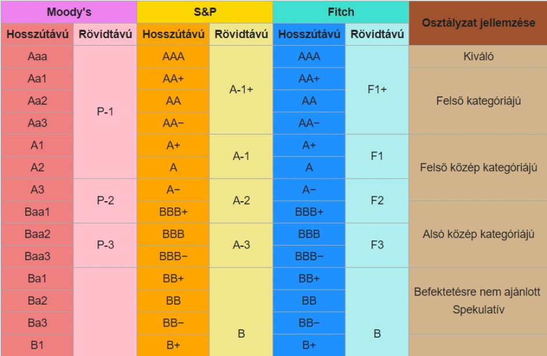Click the Kiváló description cell
Viewport: 547px width, 356px height.
tap(478, 57)
